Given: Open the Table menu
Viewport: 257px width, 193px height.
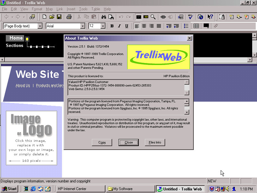Looking at the screenshot, I should pos(95,9).
